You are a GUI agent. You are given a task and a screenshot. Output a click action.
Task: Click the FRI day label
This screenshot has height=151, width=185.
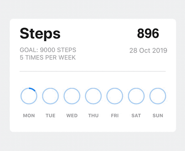[115, 116]
